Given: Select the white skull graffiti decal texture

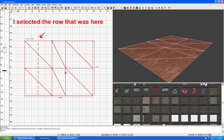Looking at the screenshot, I should coord(175,91).
